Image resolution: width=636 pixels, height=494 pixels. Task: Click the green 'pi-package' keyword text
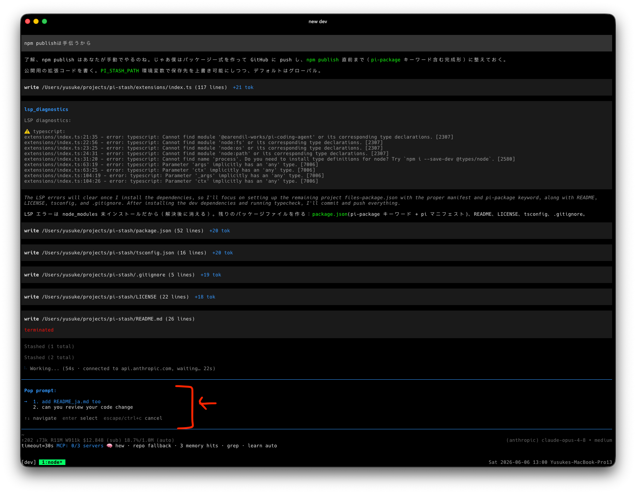tap(386, 60)
